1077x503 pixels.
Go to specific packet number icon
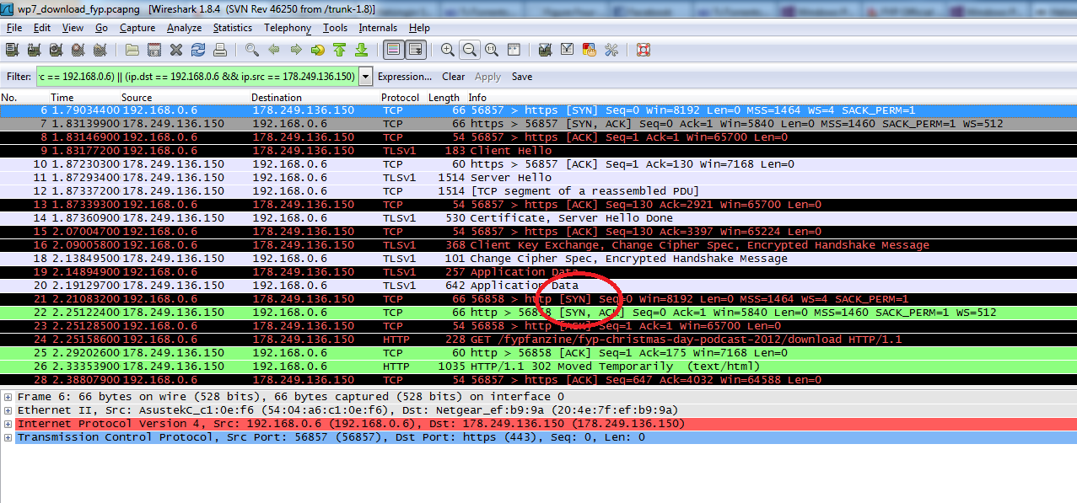[317, 50]
